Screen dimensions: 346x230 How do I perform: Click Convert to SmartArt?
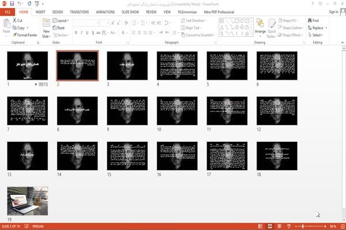pyautogui.click(x=198, y=35)
